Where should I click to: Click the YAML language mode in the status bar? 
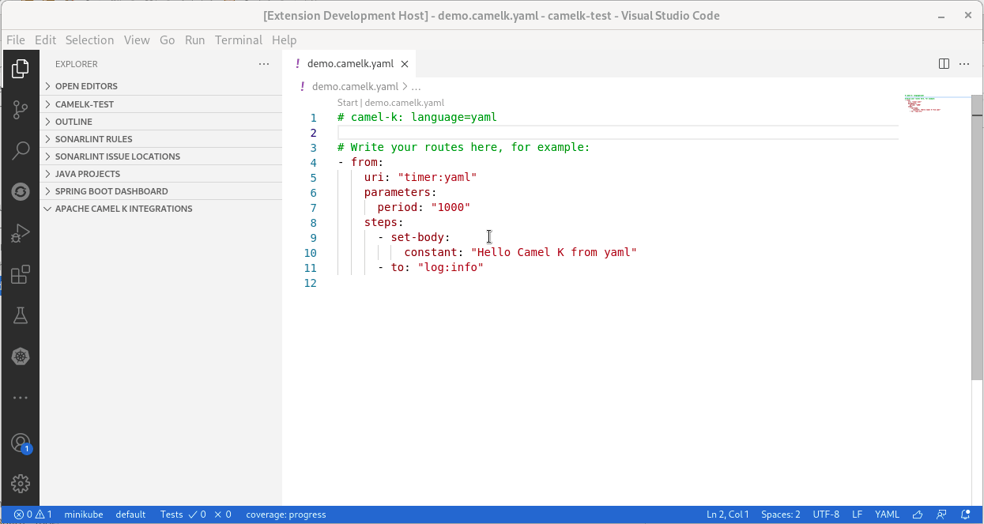tap(887, 514)
